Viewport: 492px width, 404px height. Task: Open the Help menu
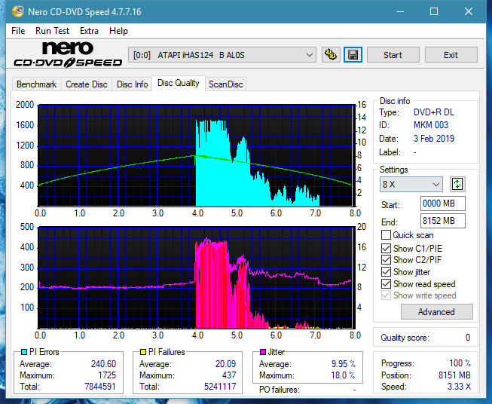point(118,31)
